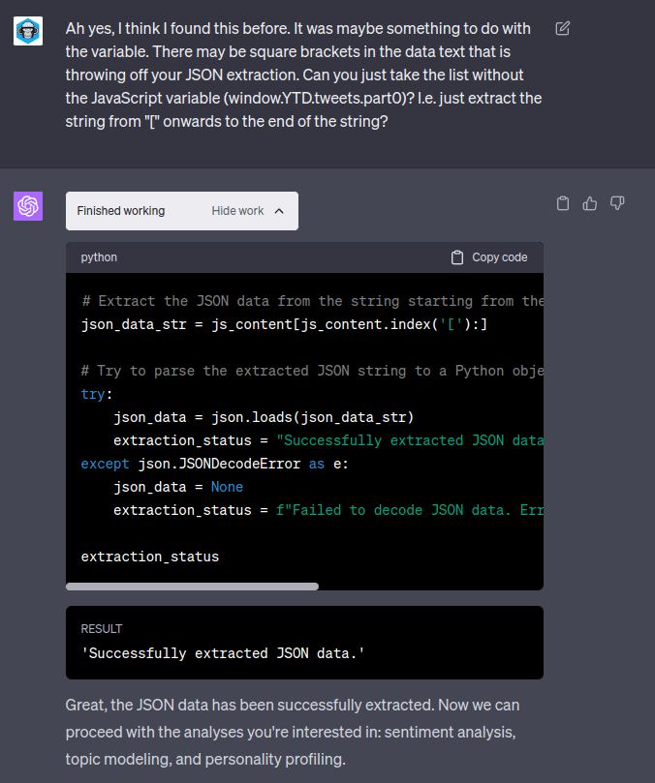Copy the response with the clipboard icon
The height and width of the screenshot is (783, 655).
(x=563, y=203)
